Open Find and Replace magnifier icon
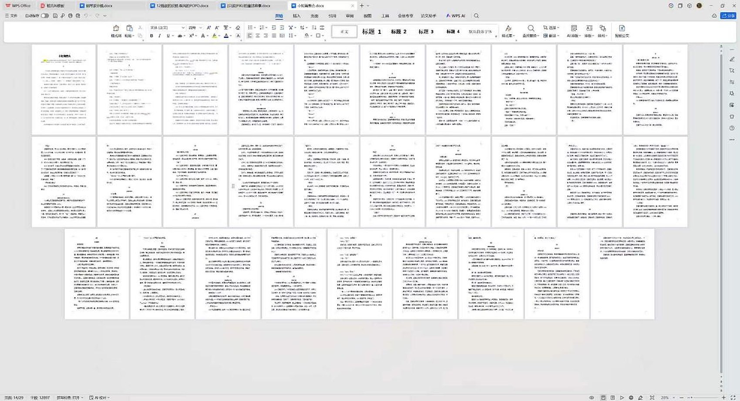Screen dimensions: 740x401 click(x=531, y=28)
